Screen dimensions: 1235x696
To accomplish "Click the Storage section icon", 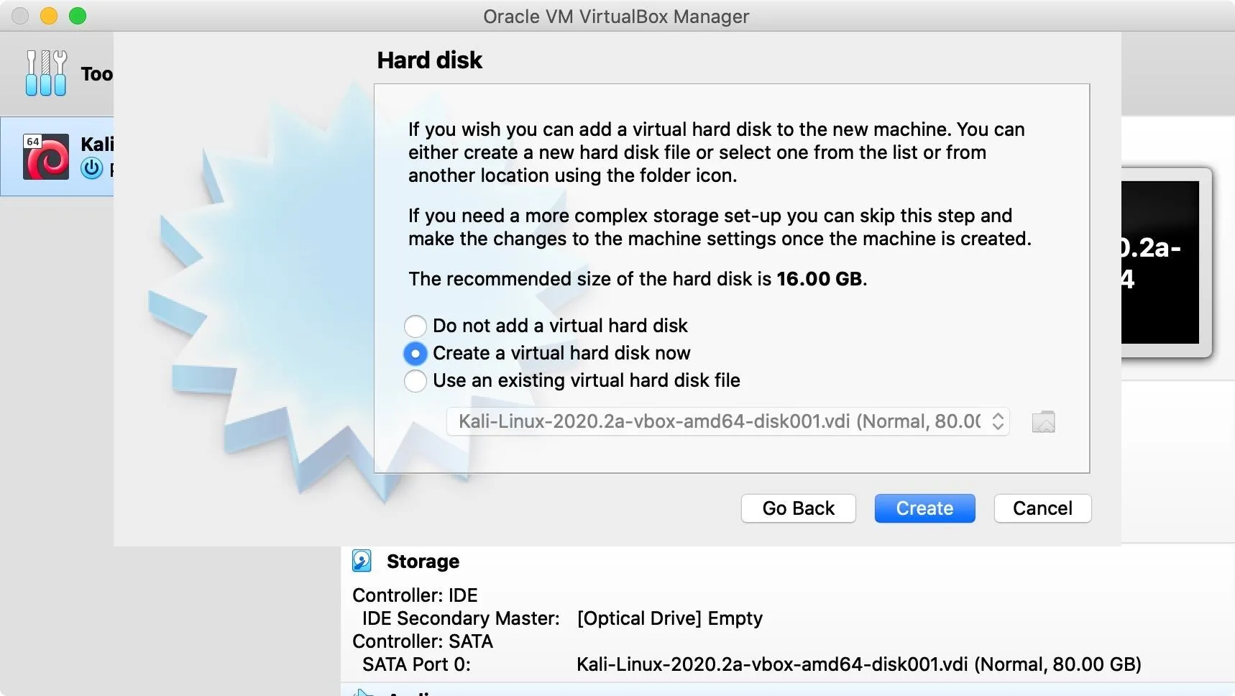I will coord(362,561).
